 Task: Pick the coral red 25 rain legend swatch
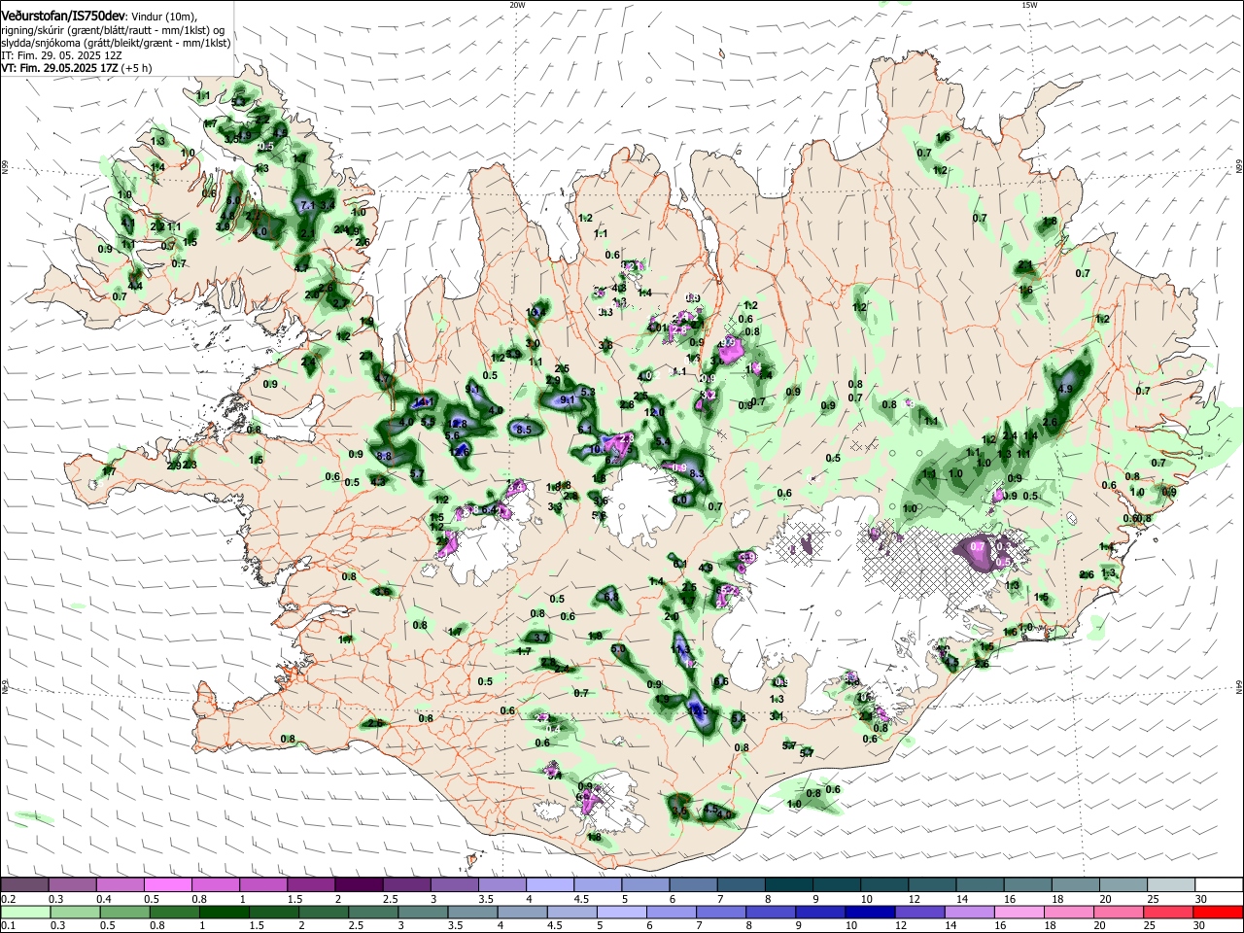pos(1169,912)
